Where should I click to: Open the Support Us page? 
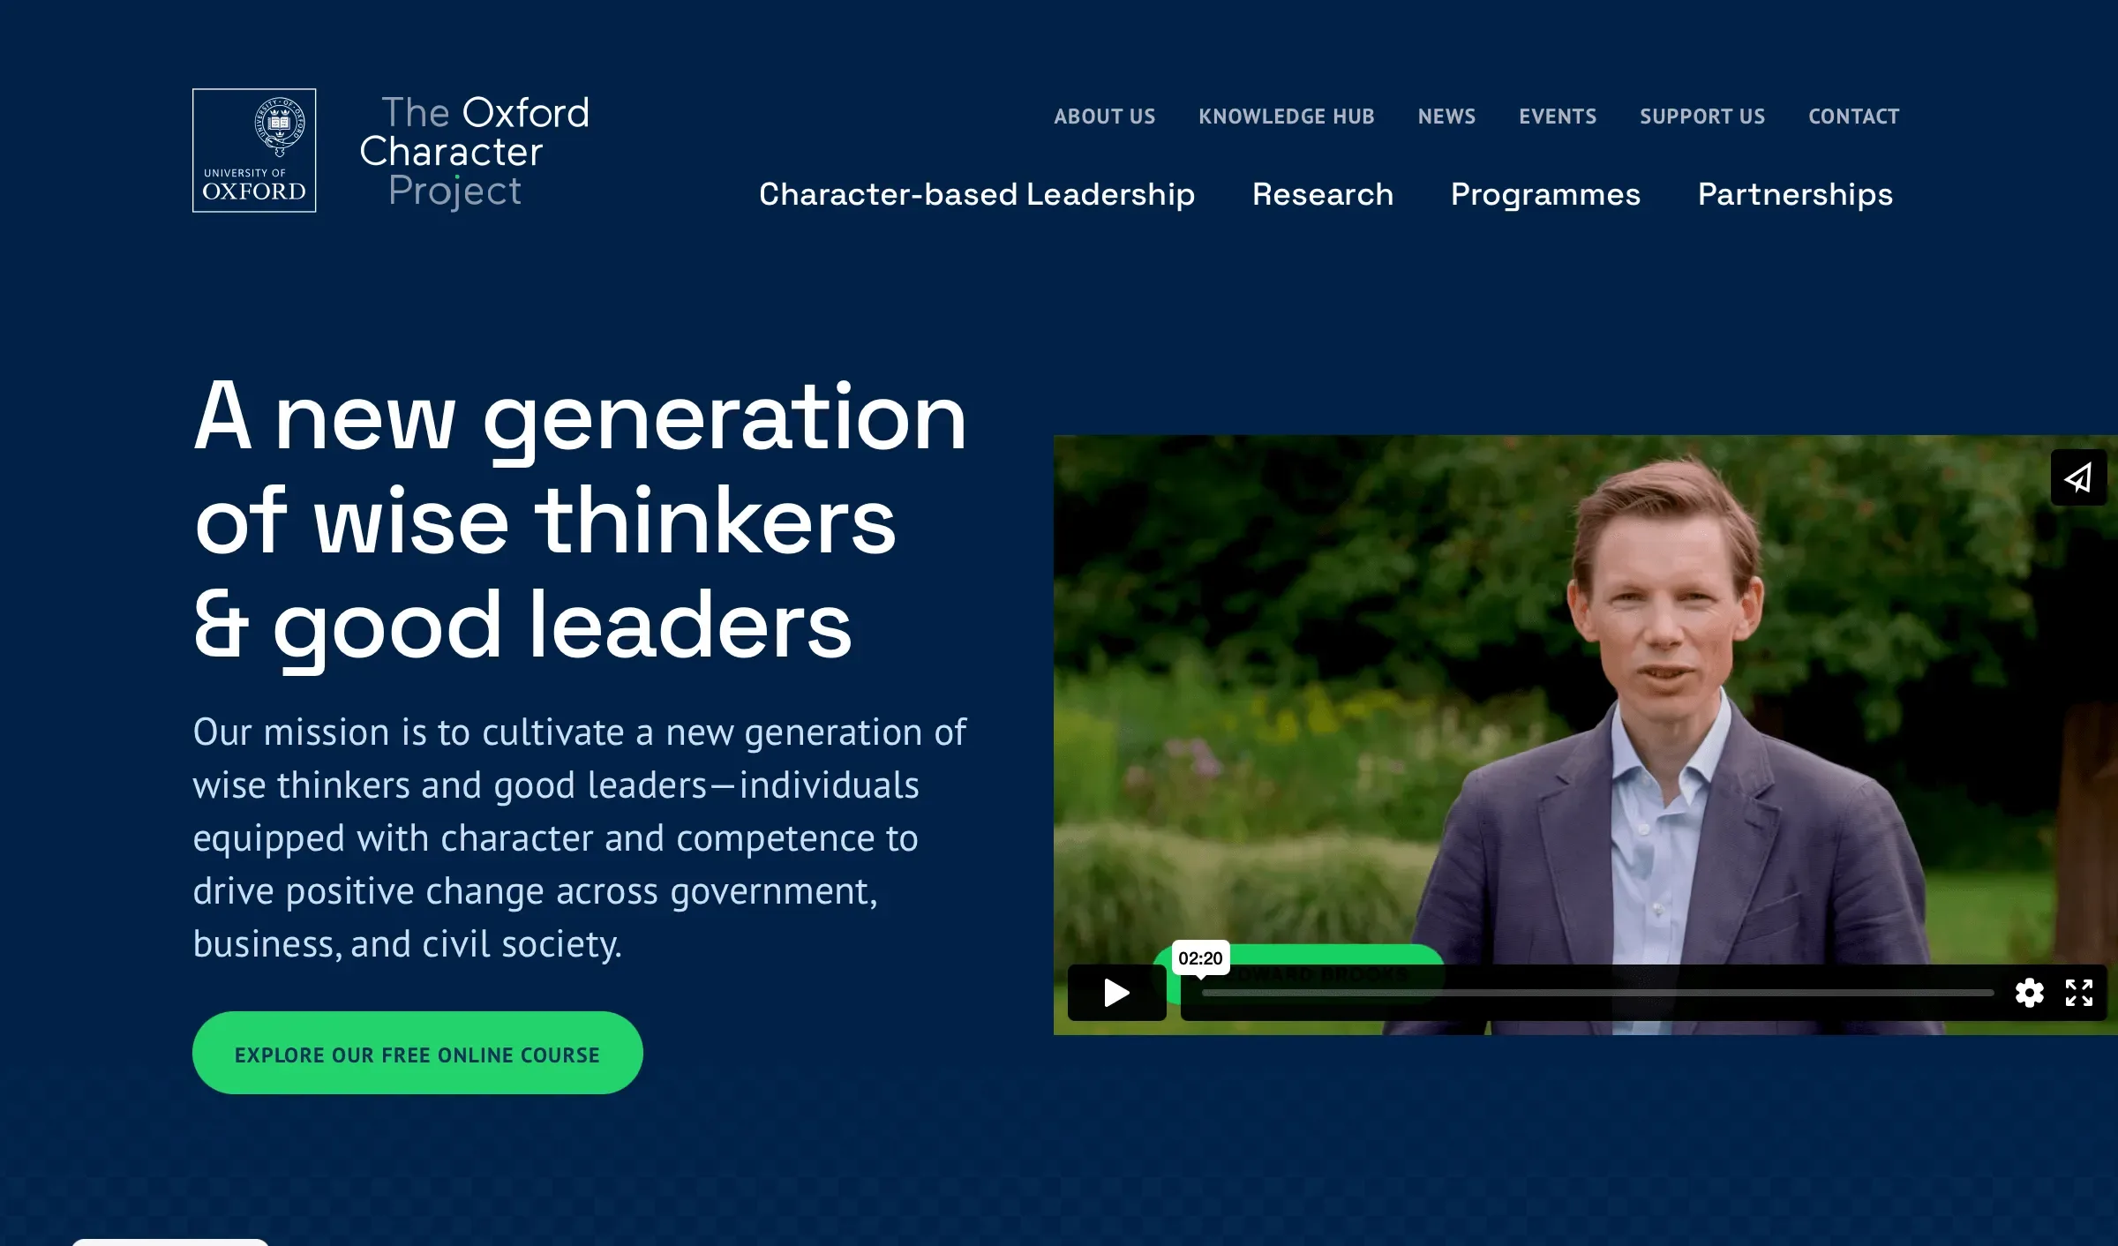point(1702,116)
